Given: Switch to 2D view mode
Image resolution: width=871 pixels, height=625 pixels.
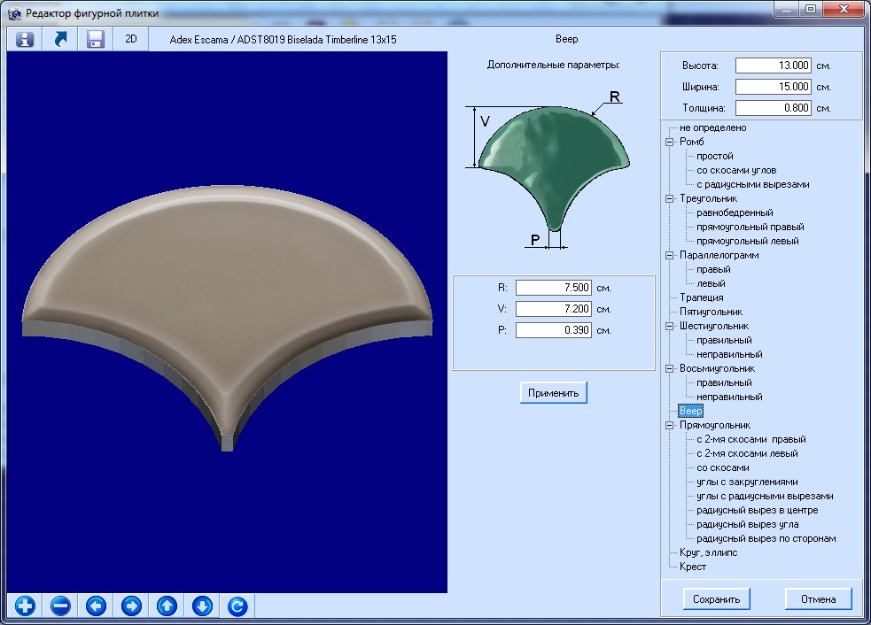Looking at the screenshot, I should [131, 39].
